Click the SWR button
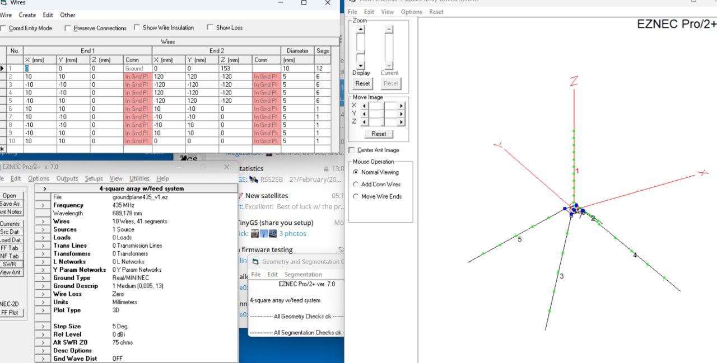717x363 pixels. point(10,264)
